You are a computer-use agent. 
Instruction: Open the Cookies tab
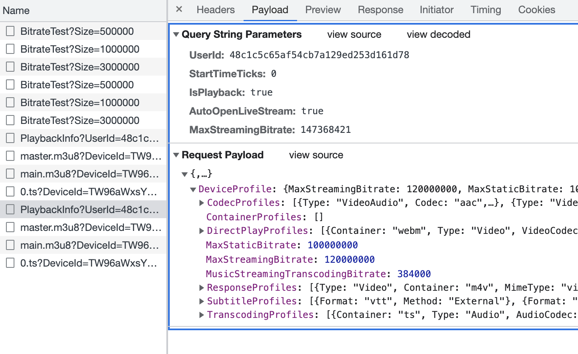pos(536,9)
